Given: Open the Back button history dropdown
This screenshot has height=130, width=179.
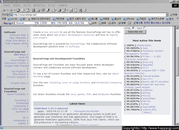Looking at the screenshot, I should [x=8, y=10].
